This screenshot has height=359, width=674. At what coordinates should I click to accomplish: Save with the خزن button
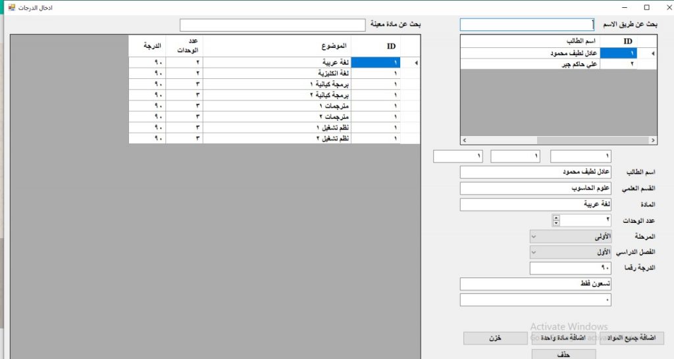click(x=495, y=338)
